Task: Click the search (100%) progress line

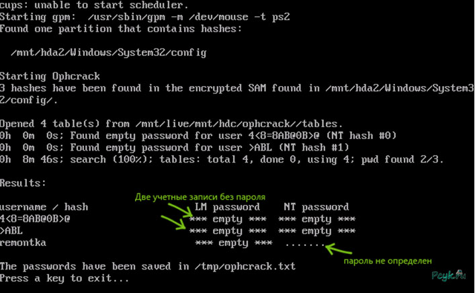Action: 222,159
